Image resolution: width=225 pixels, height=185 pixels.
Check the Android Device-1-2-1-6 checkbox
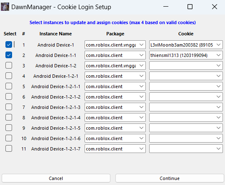click(9, 138)
